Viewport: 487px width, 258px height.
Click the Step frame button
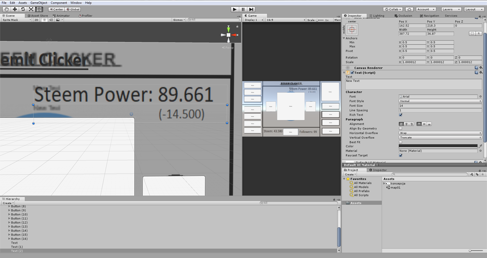coord(251,9)
